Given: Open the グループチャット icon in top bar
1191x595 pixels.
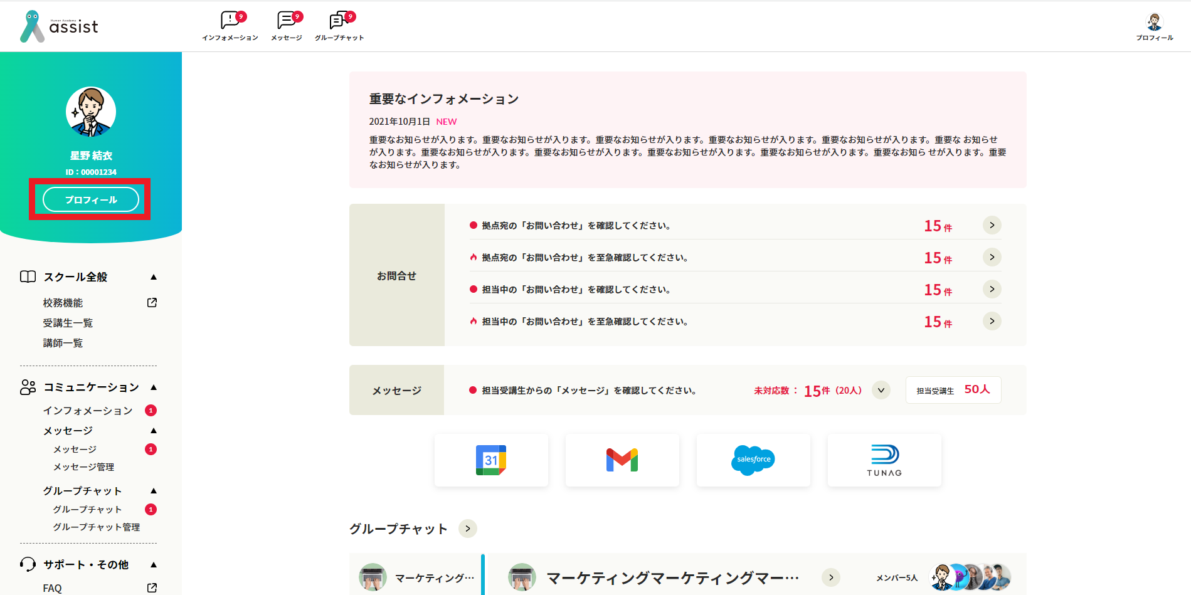Looking at the screenshot, I should pos(339,26).
